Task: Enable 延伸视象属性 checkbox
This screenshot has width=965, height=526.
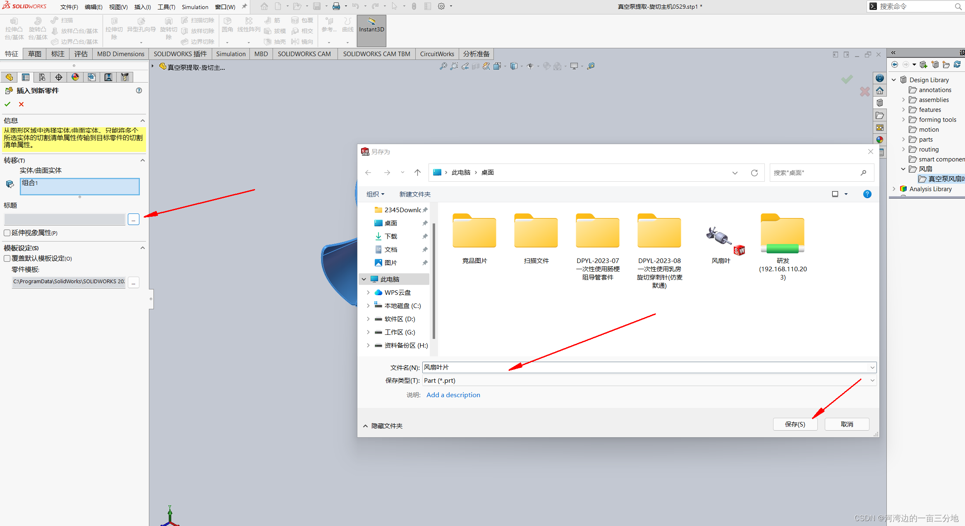Action: [x=7, y=233]
